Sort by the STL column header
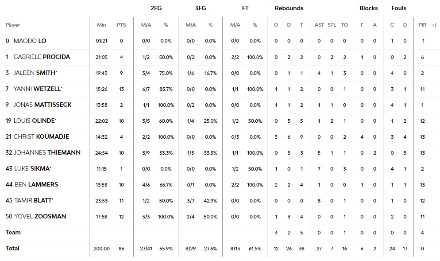The height and width of the screenshot is (261, 440). [332, 25]
